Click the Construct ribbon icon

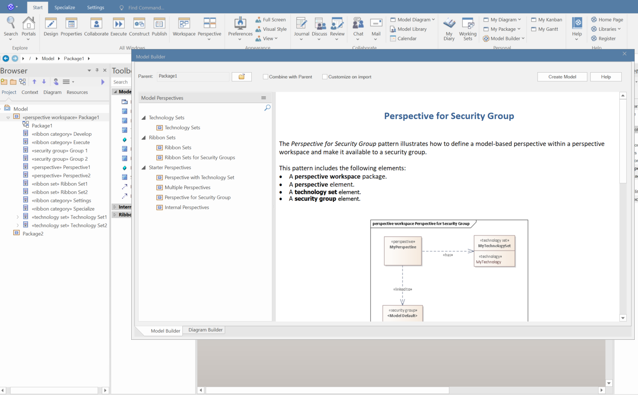139,27
